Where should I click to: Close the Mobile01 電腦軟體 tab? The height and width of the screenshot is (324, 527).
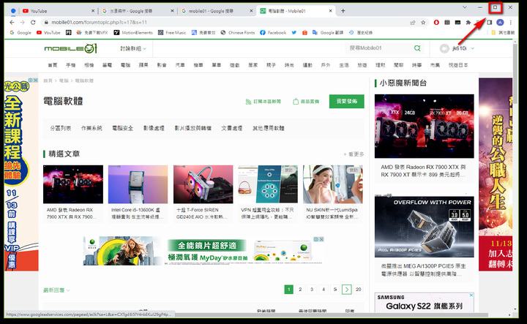click(x=330, y=11)
